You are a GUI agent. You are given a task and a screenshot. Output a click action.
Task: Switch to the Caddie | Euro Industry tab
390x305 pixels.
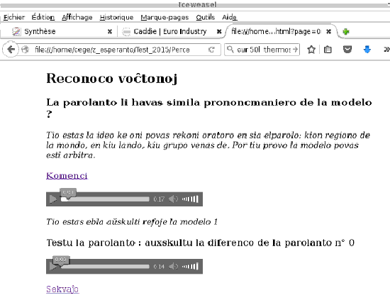point(170,31)
